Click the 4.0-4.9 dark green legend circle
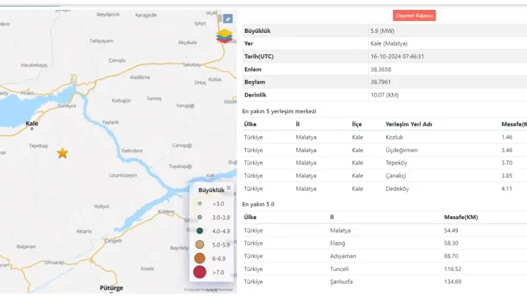 pyautogui.click(x=200, y=231)
